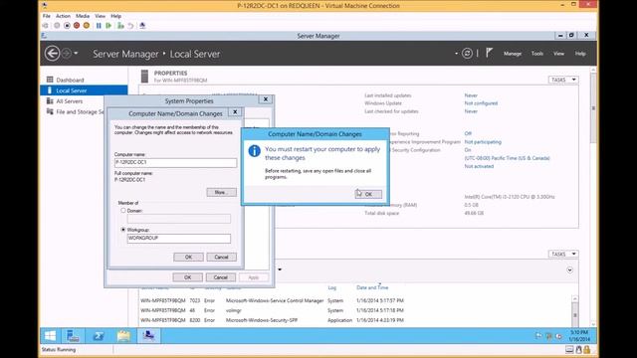
Task: Create a VM checkpoint via toolbar icon
Action: pyautogui.click(x=120, y=26)
